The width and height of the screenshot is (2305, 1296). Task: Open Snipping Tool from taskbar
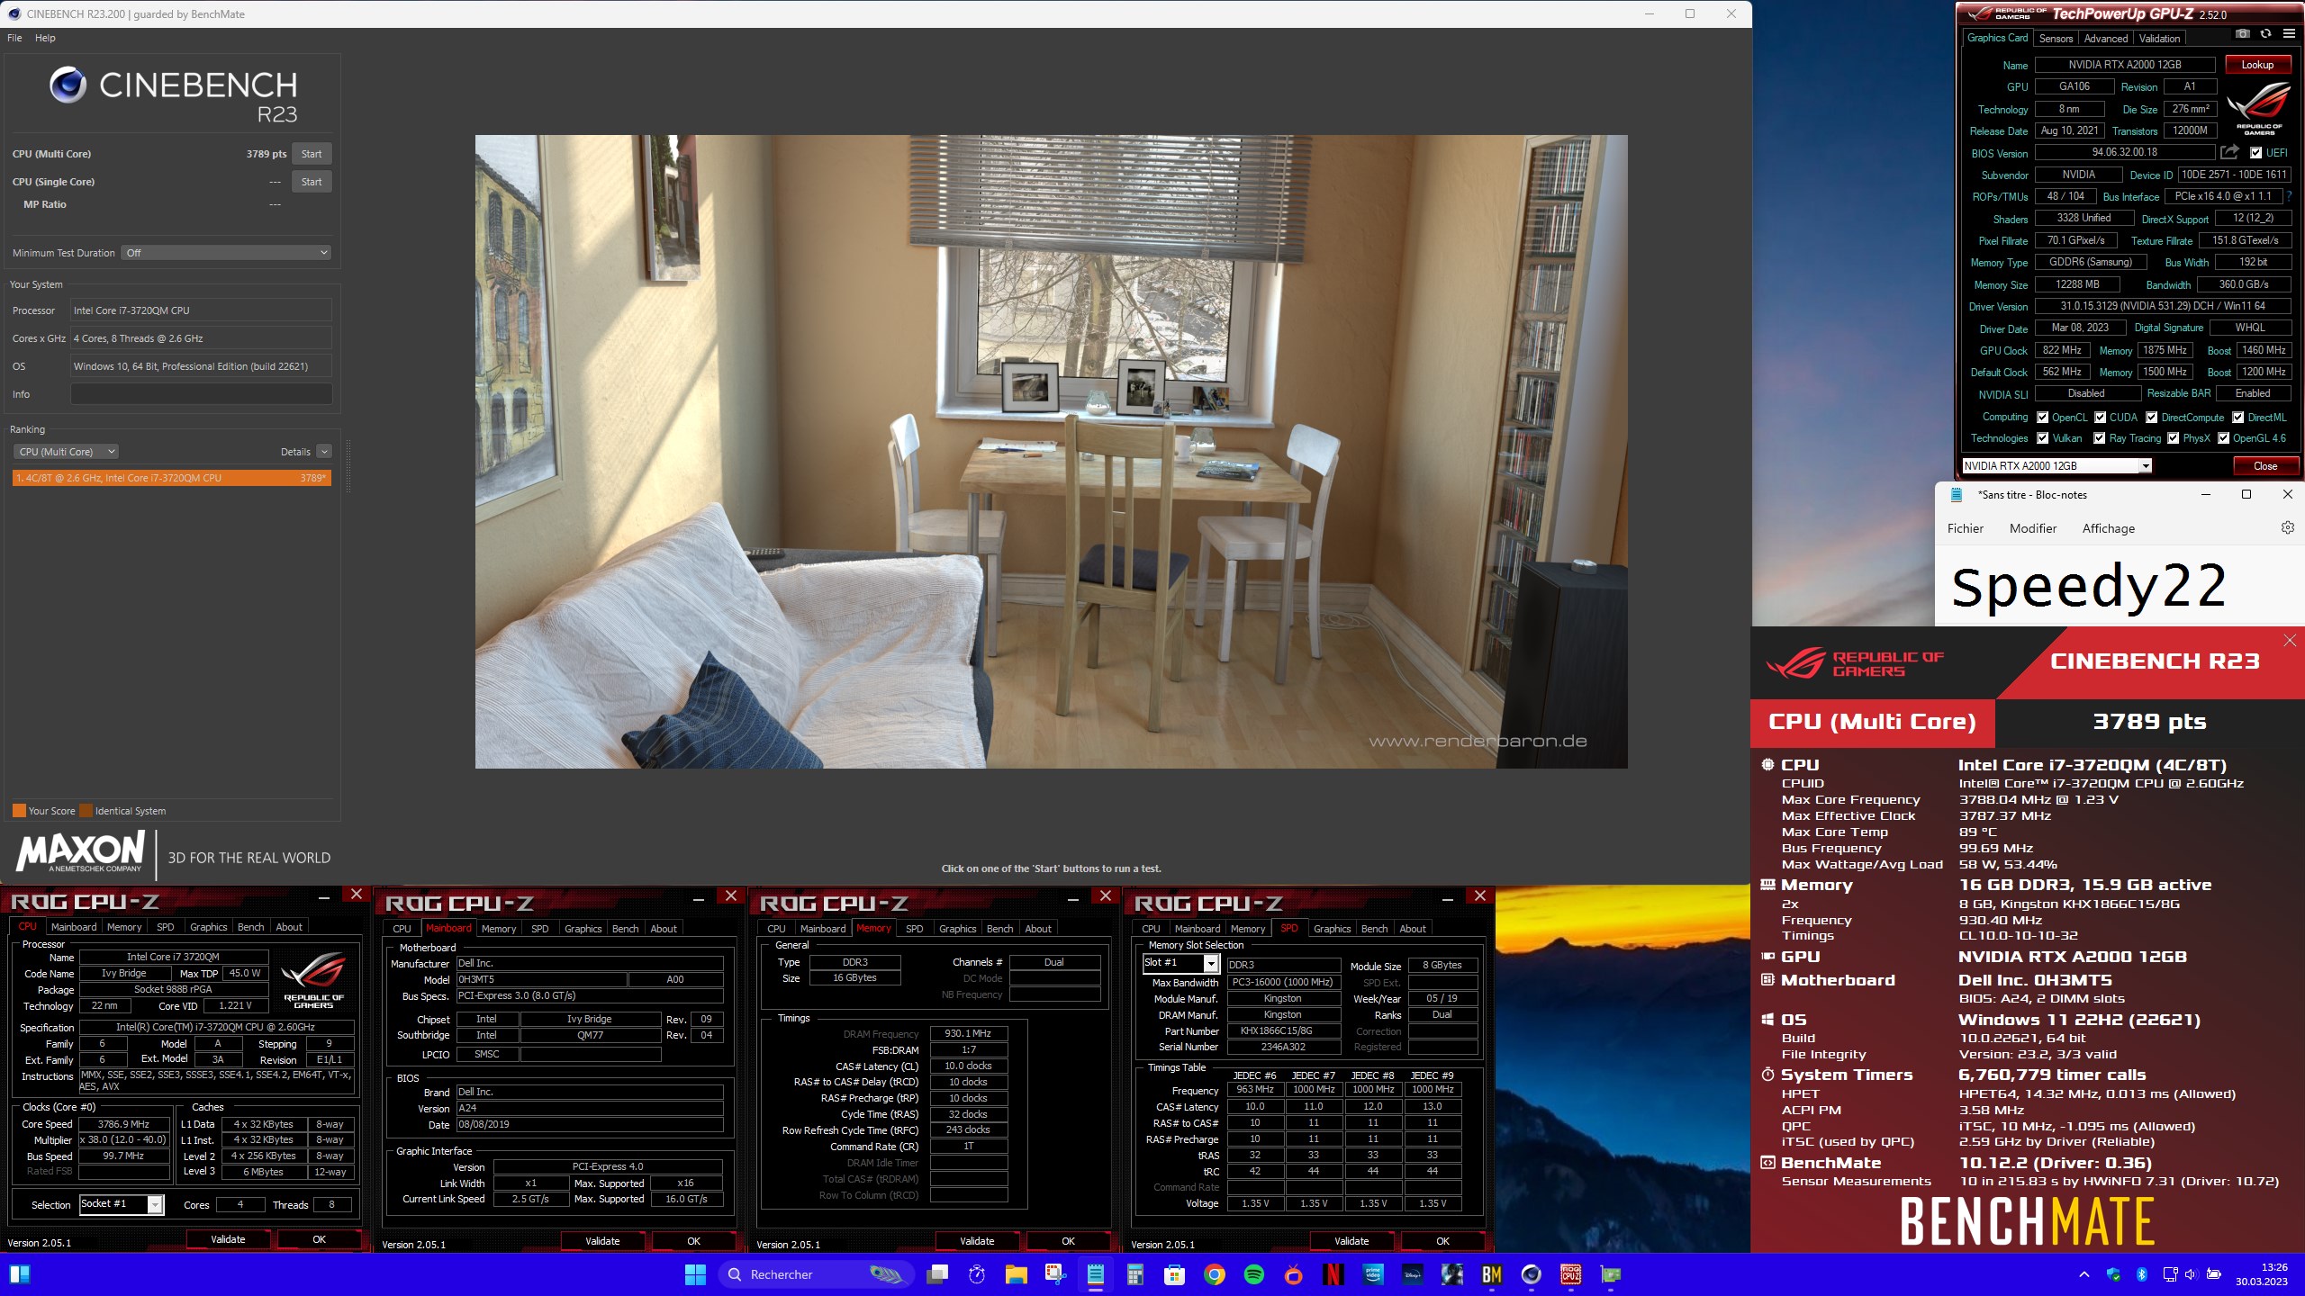1055,1274
